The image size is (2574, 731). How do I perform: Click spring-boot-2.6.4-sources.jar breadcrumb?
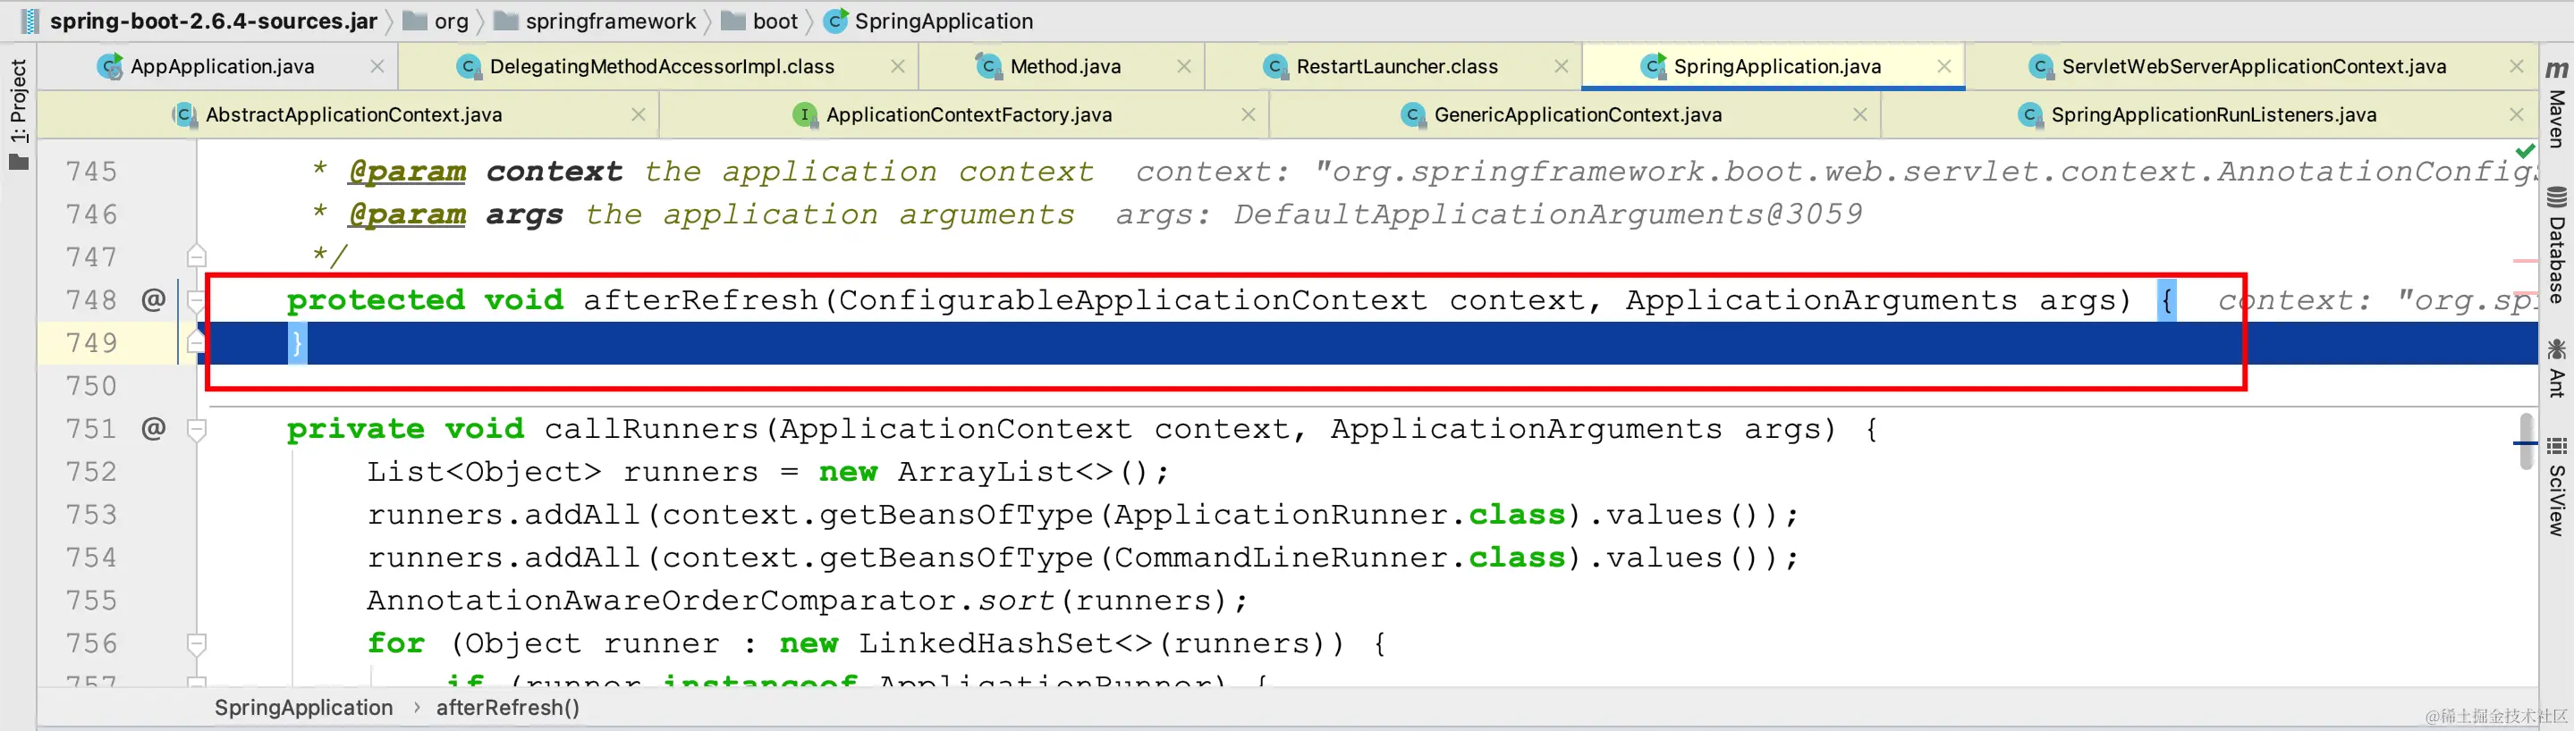coord(213,21)
